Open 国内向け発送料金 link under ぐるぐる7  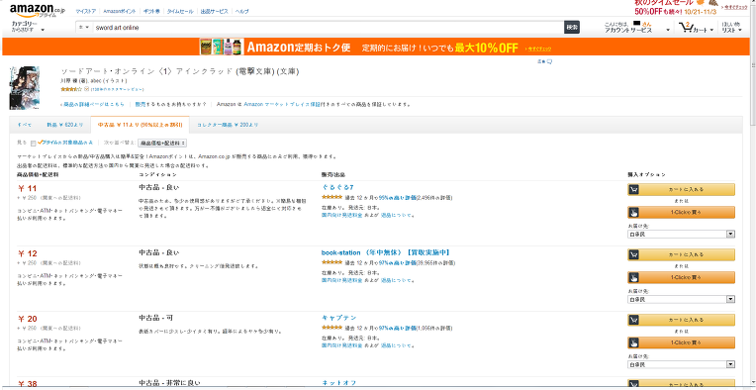tap(341, 215)
